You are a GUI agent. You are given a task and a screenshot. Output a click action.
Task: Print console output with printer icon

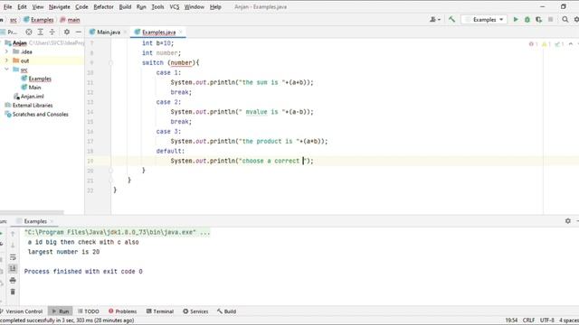pos(13,281)
